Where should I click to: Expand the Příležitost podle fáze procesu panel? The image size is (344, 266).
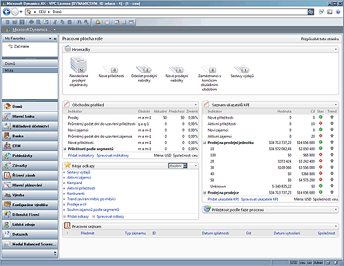tap(336, 209)
